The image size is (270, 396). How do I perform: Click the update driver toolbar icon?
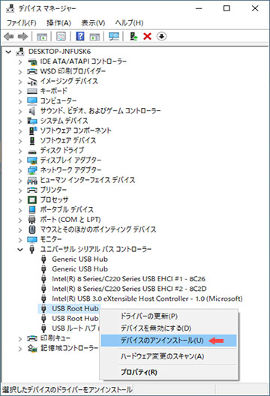pyautogui.click(x=133, y=37)
